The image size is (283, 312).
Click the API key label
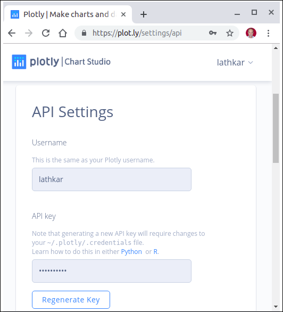tap(44, 216)
